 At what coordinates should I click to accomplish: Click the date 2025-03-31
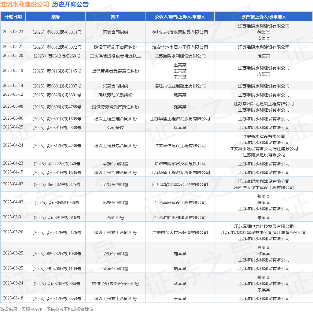(13, 217)
